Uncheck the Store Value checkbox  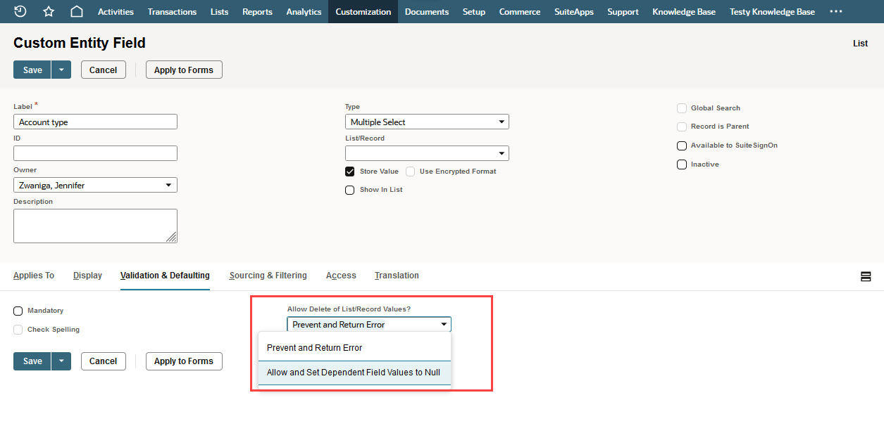pyautogui.click(x=349, y=171)
